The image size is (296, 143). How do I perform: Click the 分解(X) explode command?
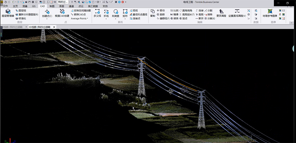(x=210, y=18)
